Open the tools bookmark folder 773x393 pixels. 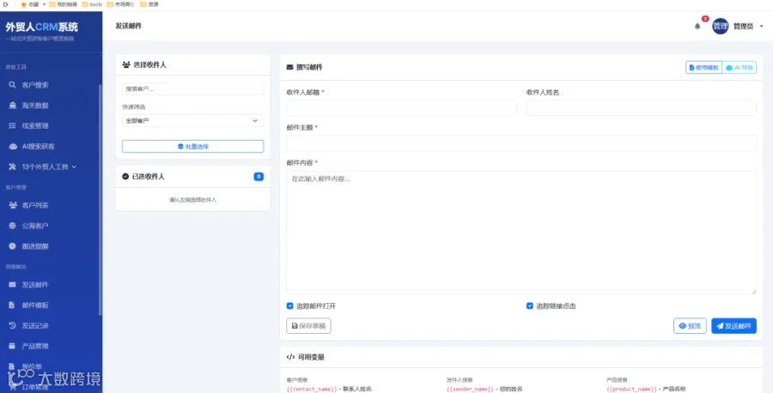92,4
